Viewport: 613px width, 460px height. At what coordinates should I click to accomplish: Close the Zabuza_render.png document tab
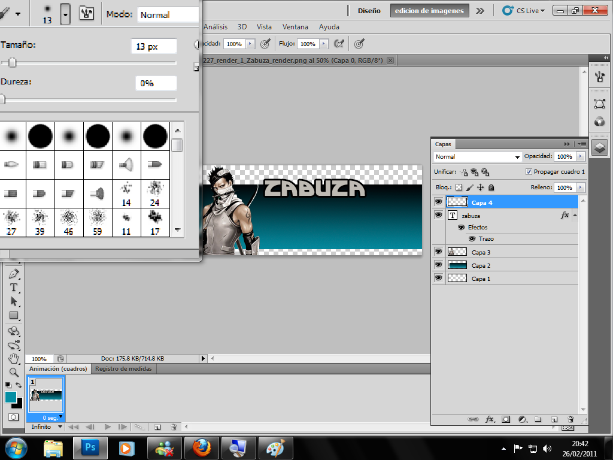pyautogui.click(x=390, y=60)
